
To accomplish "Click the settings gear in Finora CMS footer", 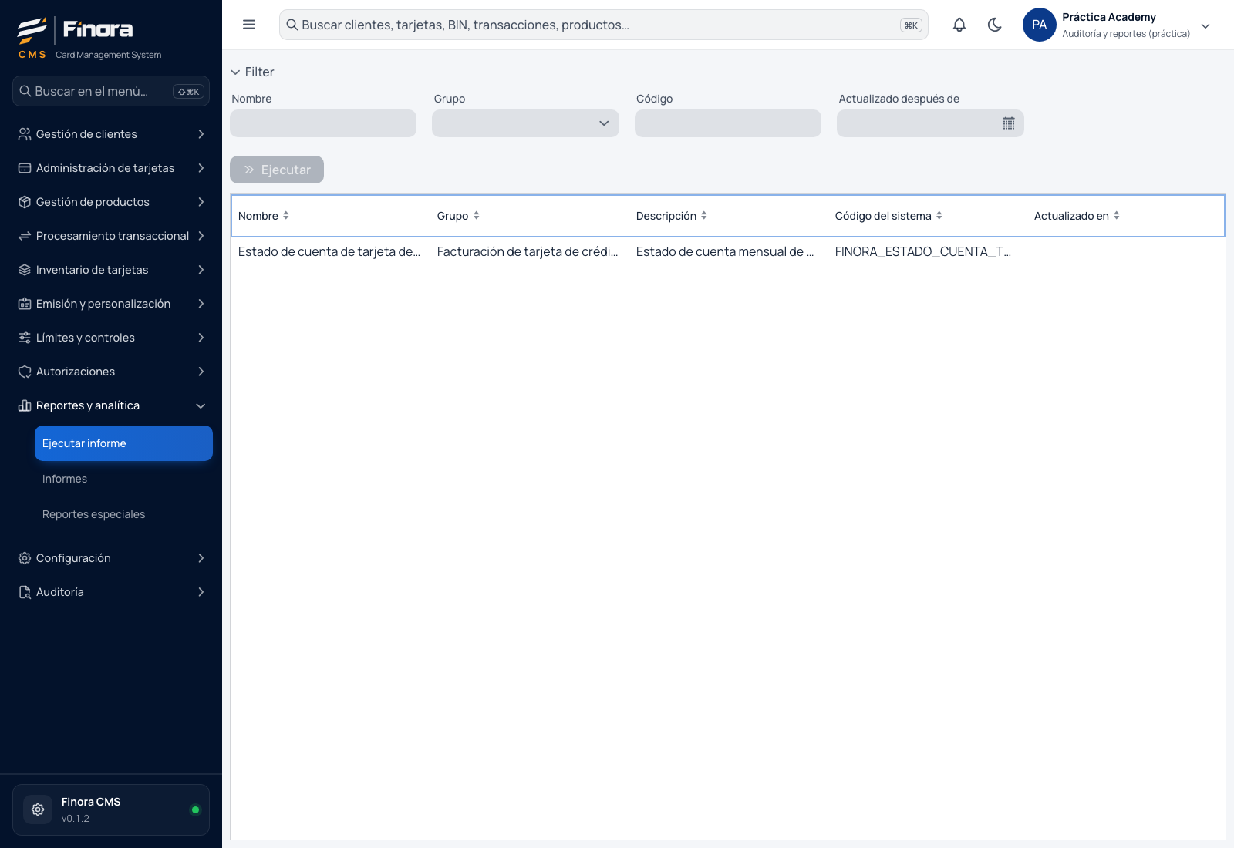I will click(38, 809).
